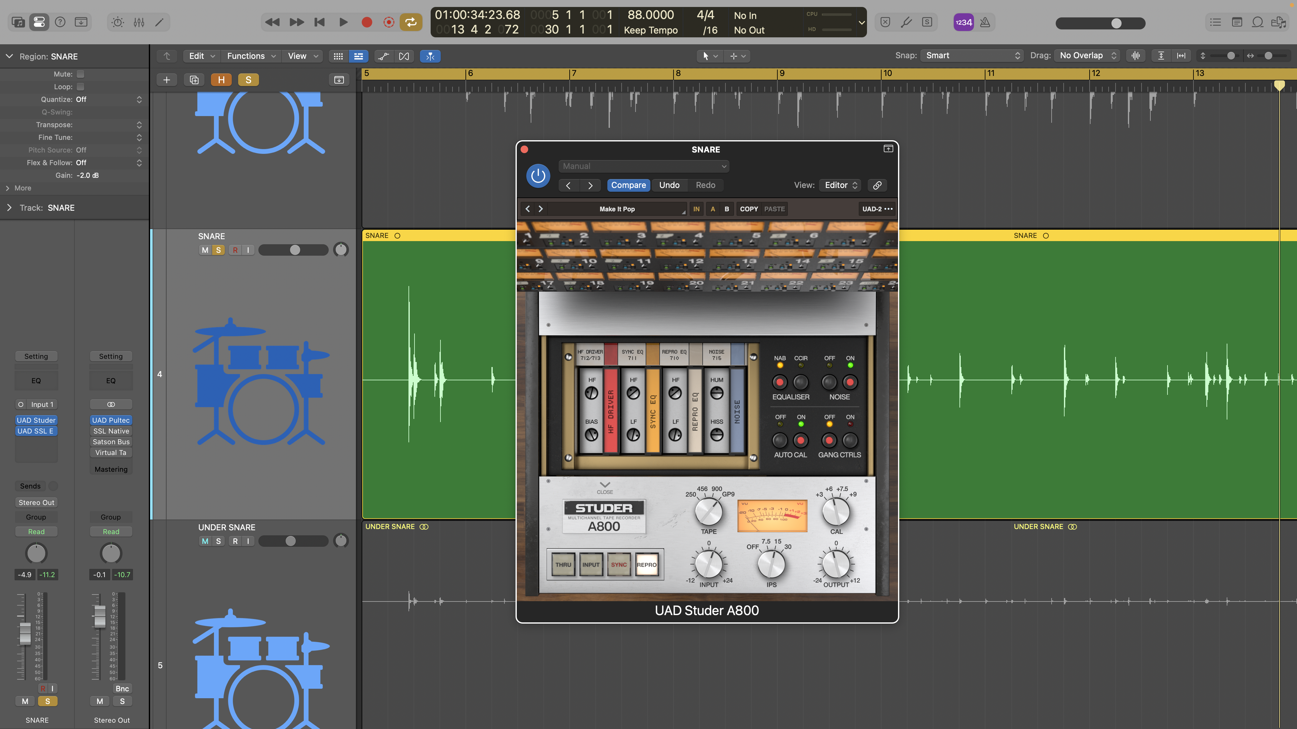Open the Smart Controls icon
The height and width of the screenshot is (729, 1297).
click(118, 22)
